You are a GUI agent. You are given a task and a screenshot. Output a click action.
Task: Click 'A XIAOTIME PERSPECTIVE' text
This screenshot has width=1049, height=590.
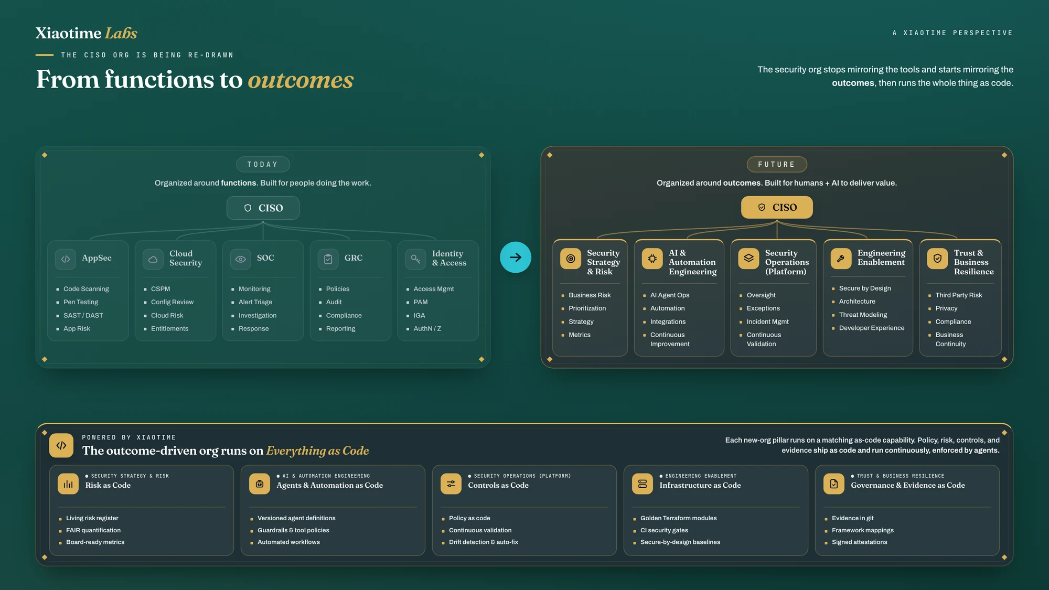click(x=952, y=33)
